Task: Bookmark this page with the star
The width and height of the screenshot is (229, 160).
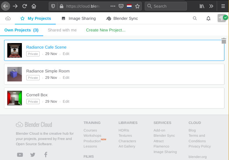Action: click(137, 6)
